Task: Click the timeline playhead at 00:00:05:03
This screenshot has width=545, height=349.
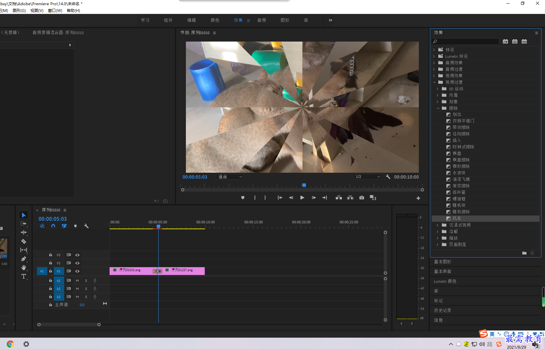Action: pos(158,226)
